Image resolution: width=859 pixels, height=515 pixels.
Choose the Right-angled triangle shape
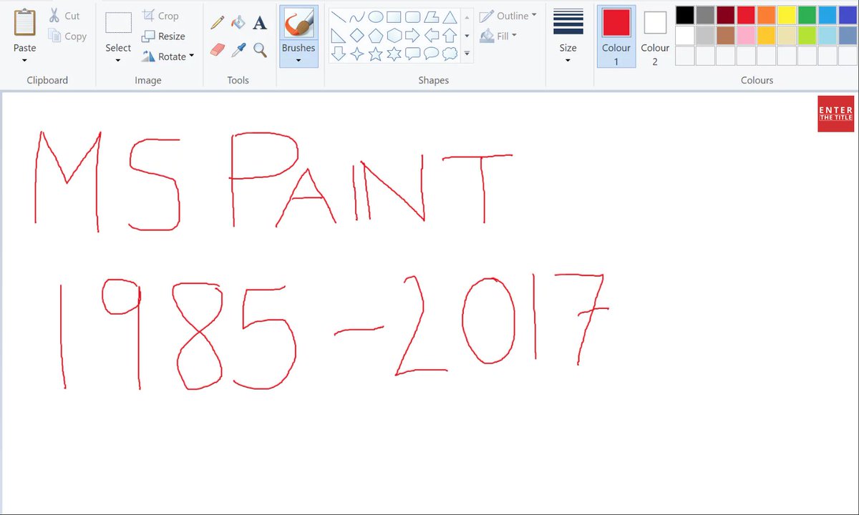[x=339, y=36]
